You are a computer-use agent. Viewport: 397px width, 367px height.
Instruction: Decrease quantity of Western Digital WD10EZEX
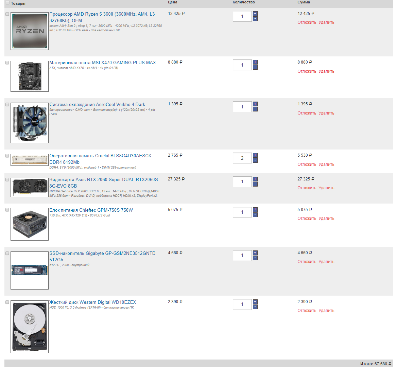tap(255, 307)
